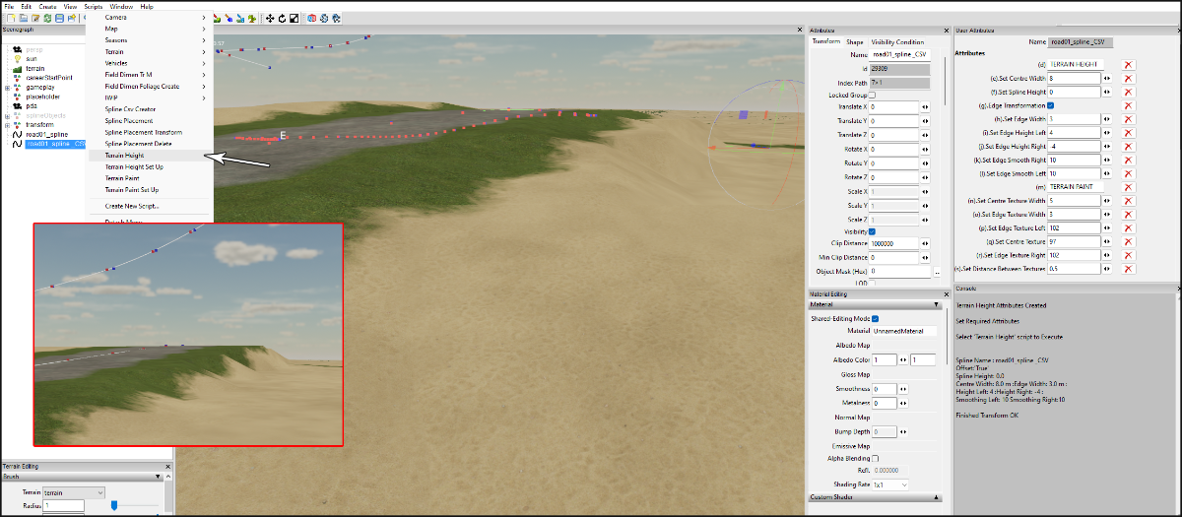
Task: Click the Set Edge Height Left input field
Action: coord(1073,132)
